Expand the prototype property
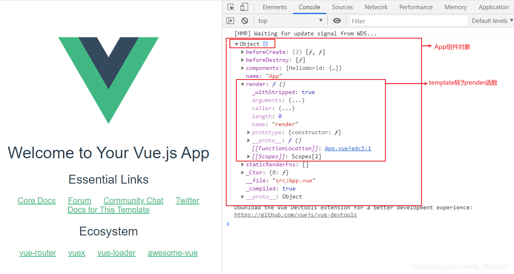Screen dimensions: 514x274 pos(249,133)
